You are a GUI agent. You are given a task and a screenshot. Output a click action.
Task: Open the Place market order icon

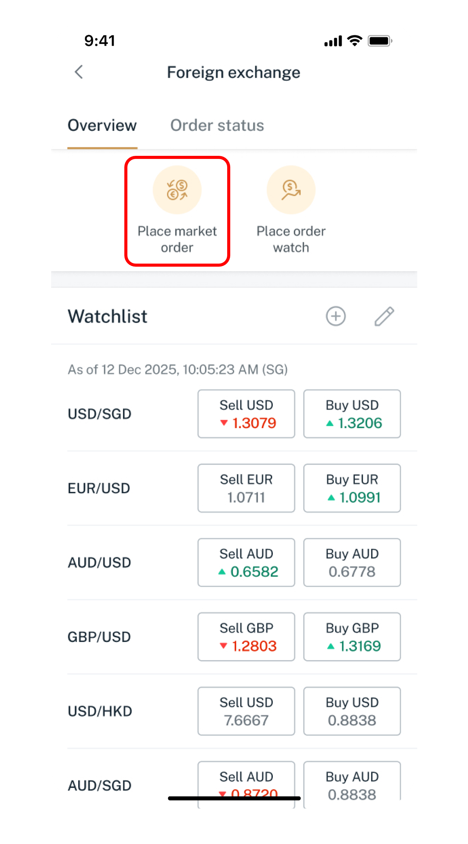click(177, 190)
